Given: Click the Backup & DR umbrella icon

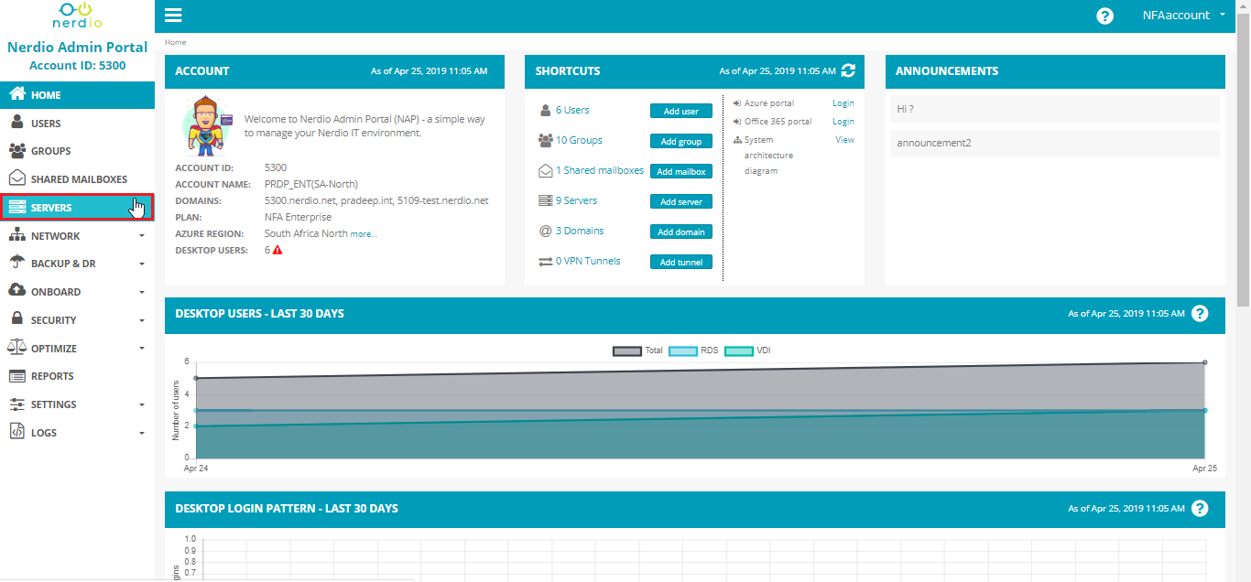Looking at the screenshot, I should click(x=16, y=264).
